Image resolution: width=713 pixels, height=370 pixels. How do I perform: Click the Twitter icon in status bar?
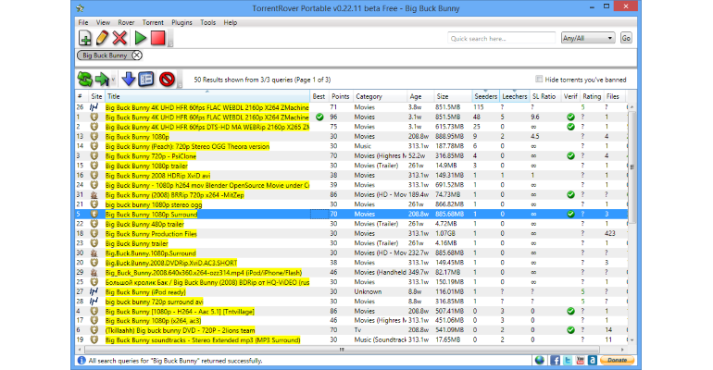pyautogui.click(x=568, y=360)
